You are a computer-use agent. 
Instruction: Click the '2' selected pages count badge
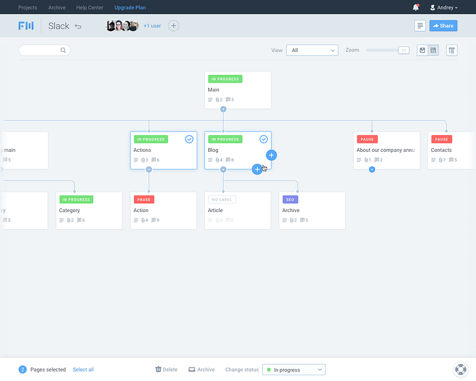coord(22,370)
